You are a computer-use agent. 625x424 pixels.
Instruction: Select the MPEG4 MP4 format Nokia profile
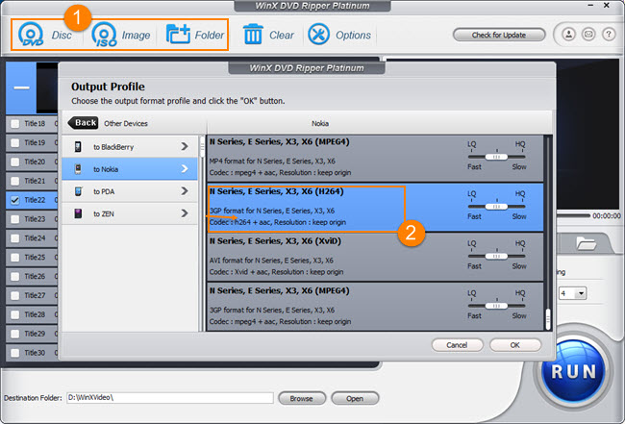(x=375, y=158)
